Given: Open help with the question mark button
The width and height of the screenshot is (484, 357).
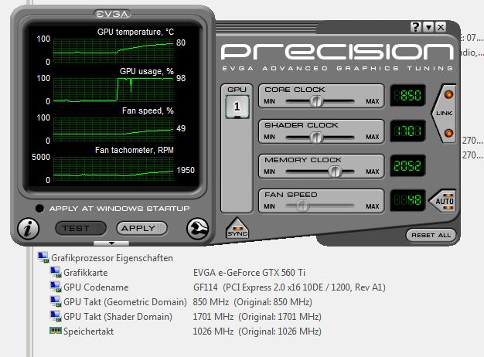Looking at the screenshot, I should click(416, 27).
